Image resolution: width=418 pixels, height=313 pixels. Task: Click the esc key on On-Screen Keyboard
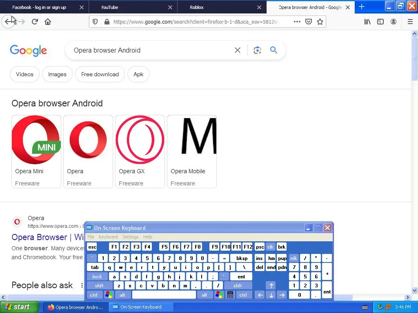92,247
